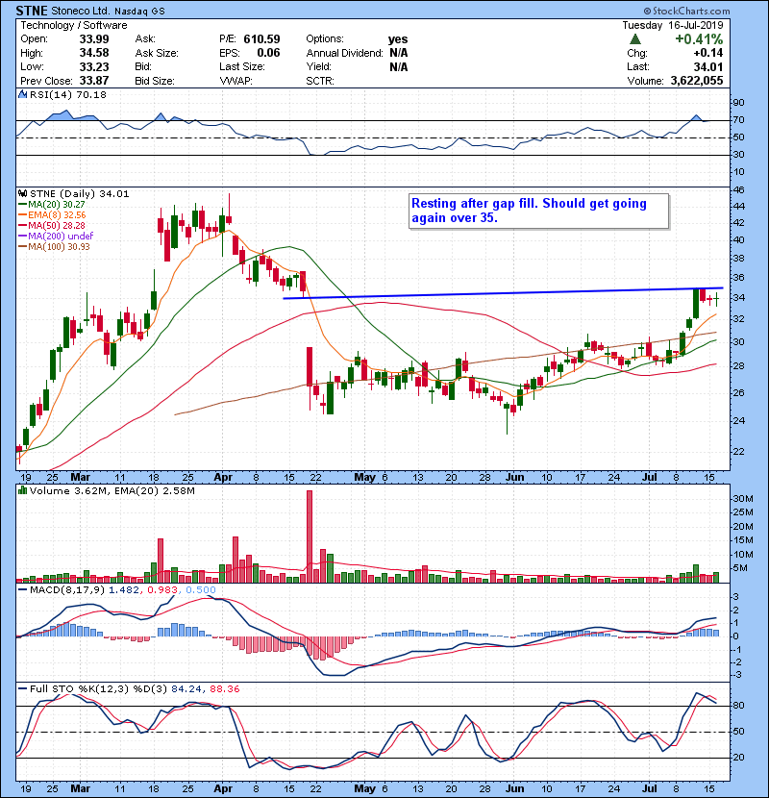The image size is (769, 798).
Task: Click the EPS value 0.06
Action: [x=268, y=53]
